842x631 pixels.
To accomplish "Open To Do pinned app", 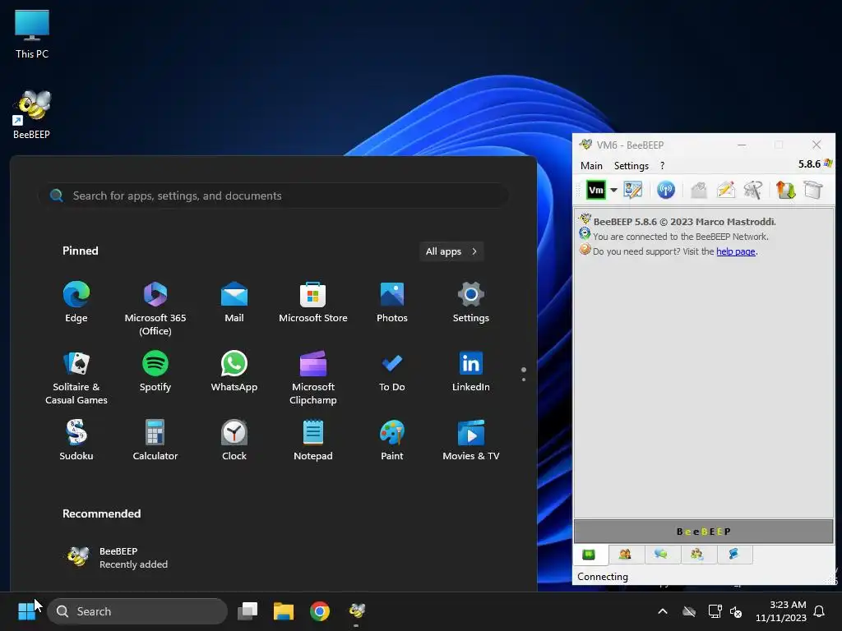I will pos(392,372).
